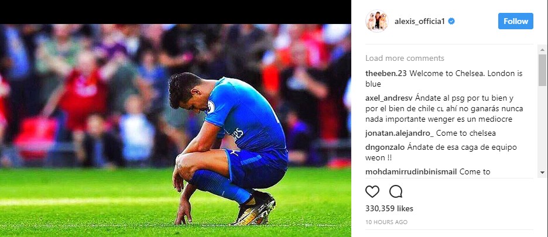Open jonatan.alejandro_ commenter profile

[399, 133]
